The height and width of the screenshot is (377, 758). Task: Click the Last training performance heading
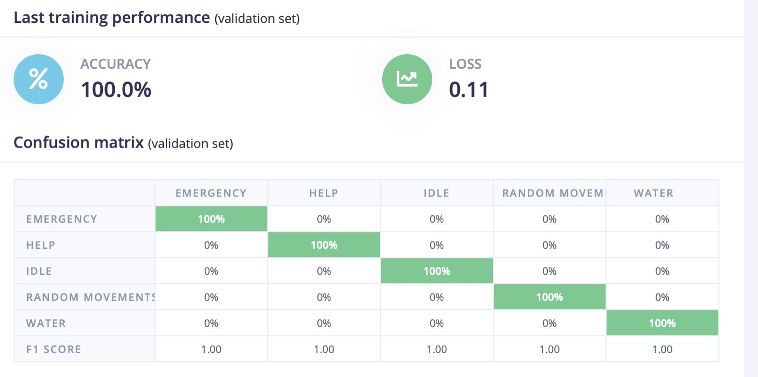(x=111, y=18)
